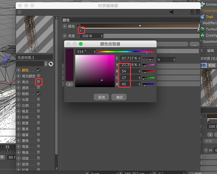Image resolution: width=217 pixels, height=174 pixels.
Task: Click the ellipsis button beside texture field
Action: click(x=194, y=45)
